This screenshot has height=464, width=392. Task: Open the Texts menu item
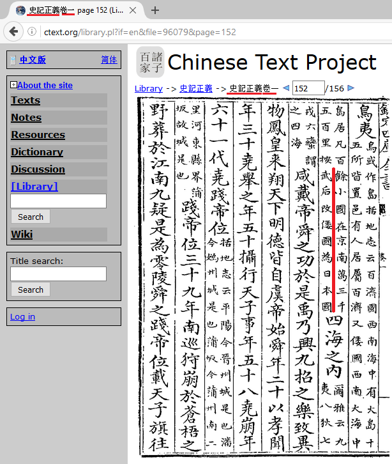26,100
